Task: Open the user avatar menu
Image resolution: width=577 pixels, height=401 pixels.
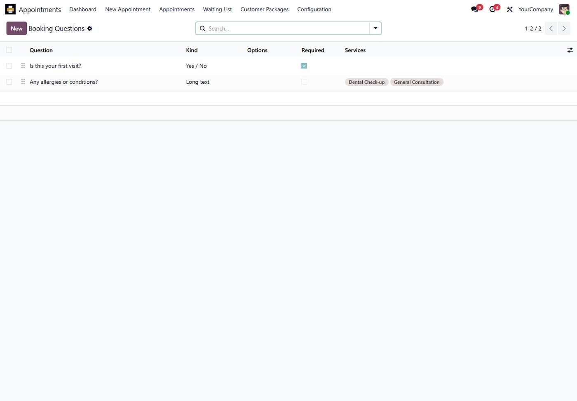Action: click(564, 9)
